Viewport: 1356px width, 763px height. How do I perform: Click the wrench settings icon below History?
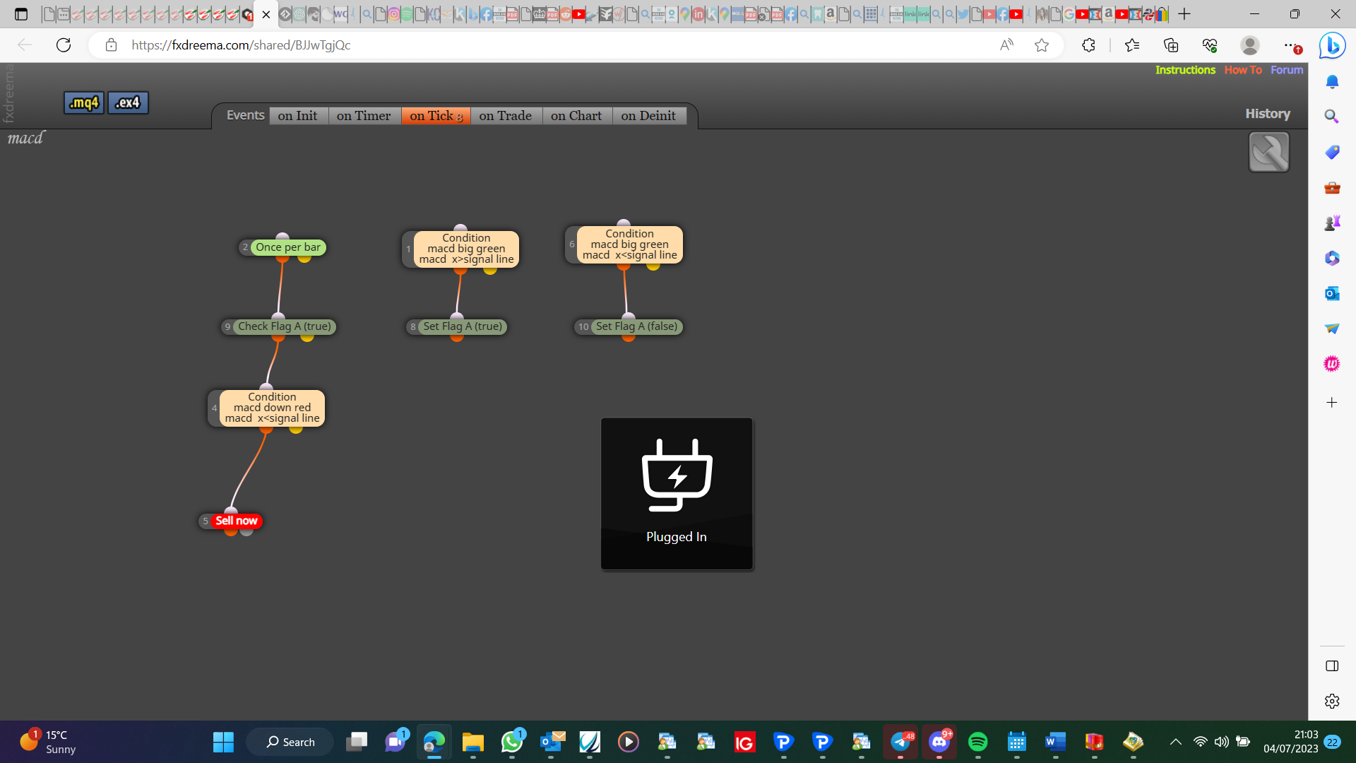pyautogui.click(x=1268, y=152)
